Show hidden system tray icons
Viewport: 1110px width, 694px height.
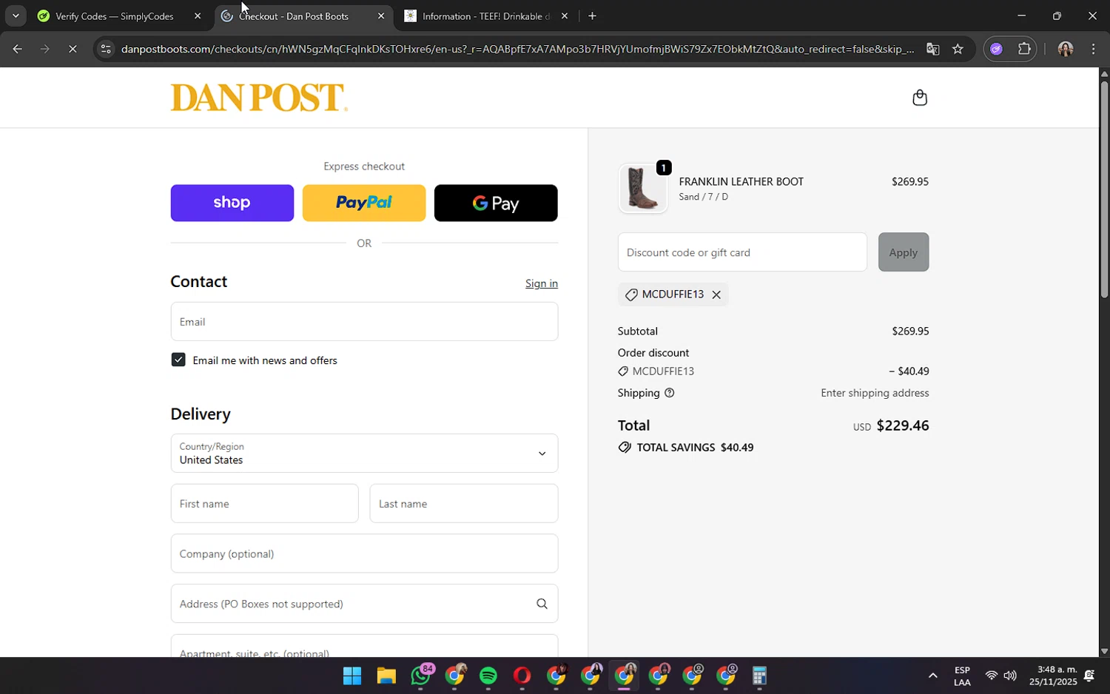coord(932,676)
